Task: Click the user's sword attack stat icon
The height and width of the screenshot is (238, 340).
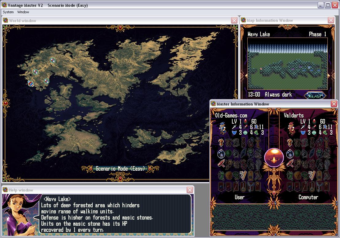Action: pyautogui.click(x=234, y=127)
